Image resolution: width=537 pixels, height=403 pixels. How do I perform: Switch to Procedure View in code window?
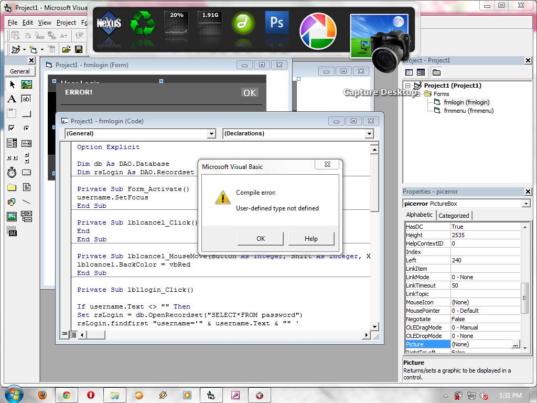pos(65,334)
